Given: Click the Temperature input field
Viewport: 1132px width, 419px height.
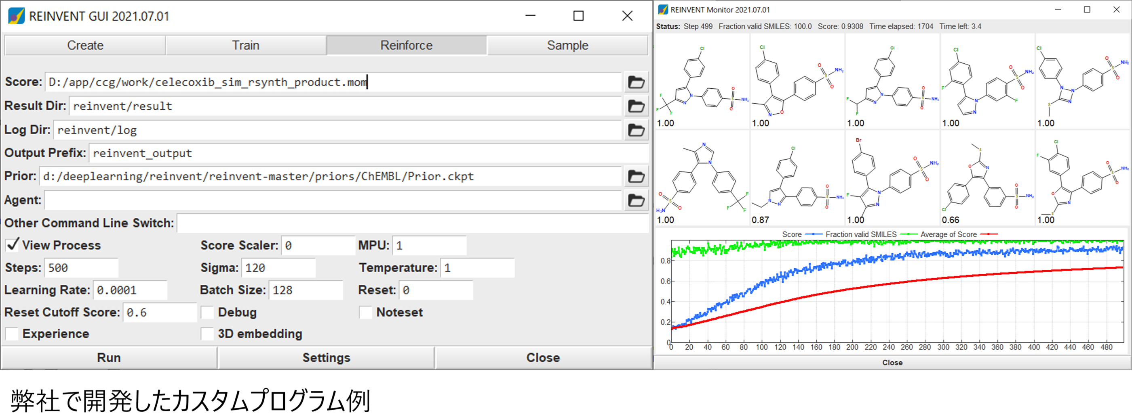Looking at the screenshot, I should tap(477, 268).
